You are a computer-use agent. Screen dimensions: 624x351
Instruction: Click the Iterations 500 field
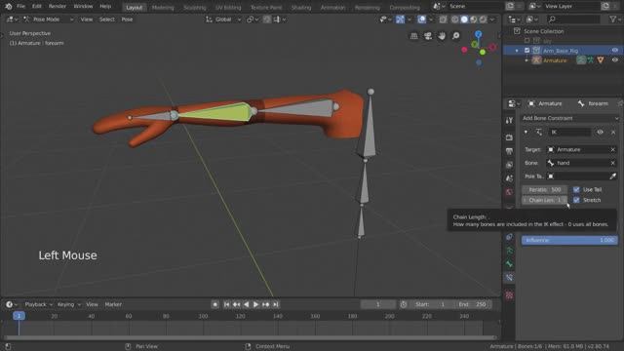(x=545, y=190)
